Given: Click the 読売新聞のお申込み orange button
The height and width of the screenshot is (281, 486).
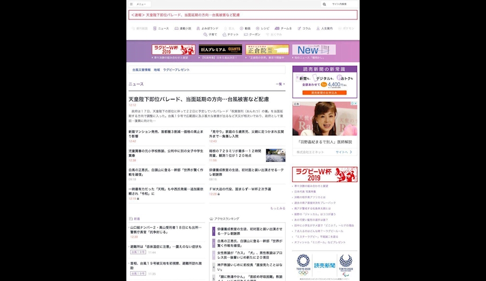Looking at the screenshot, I should coord(325,92).
